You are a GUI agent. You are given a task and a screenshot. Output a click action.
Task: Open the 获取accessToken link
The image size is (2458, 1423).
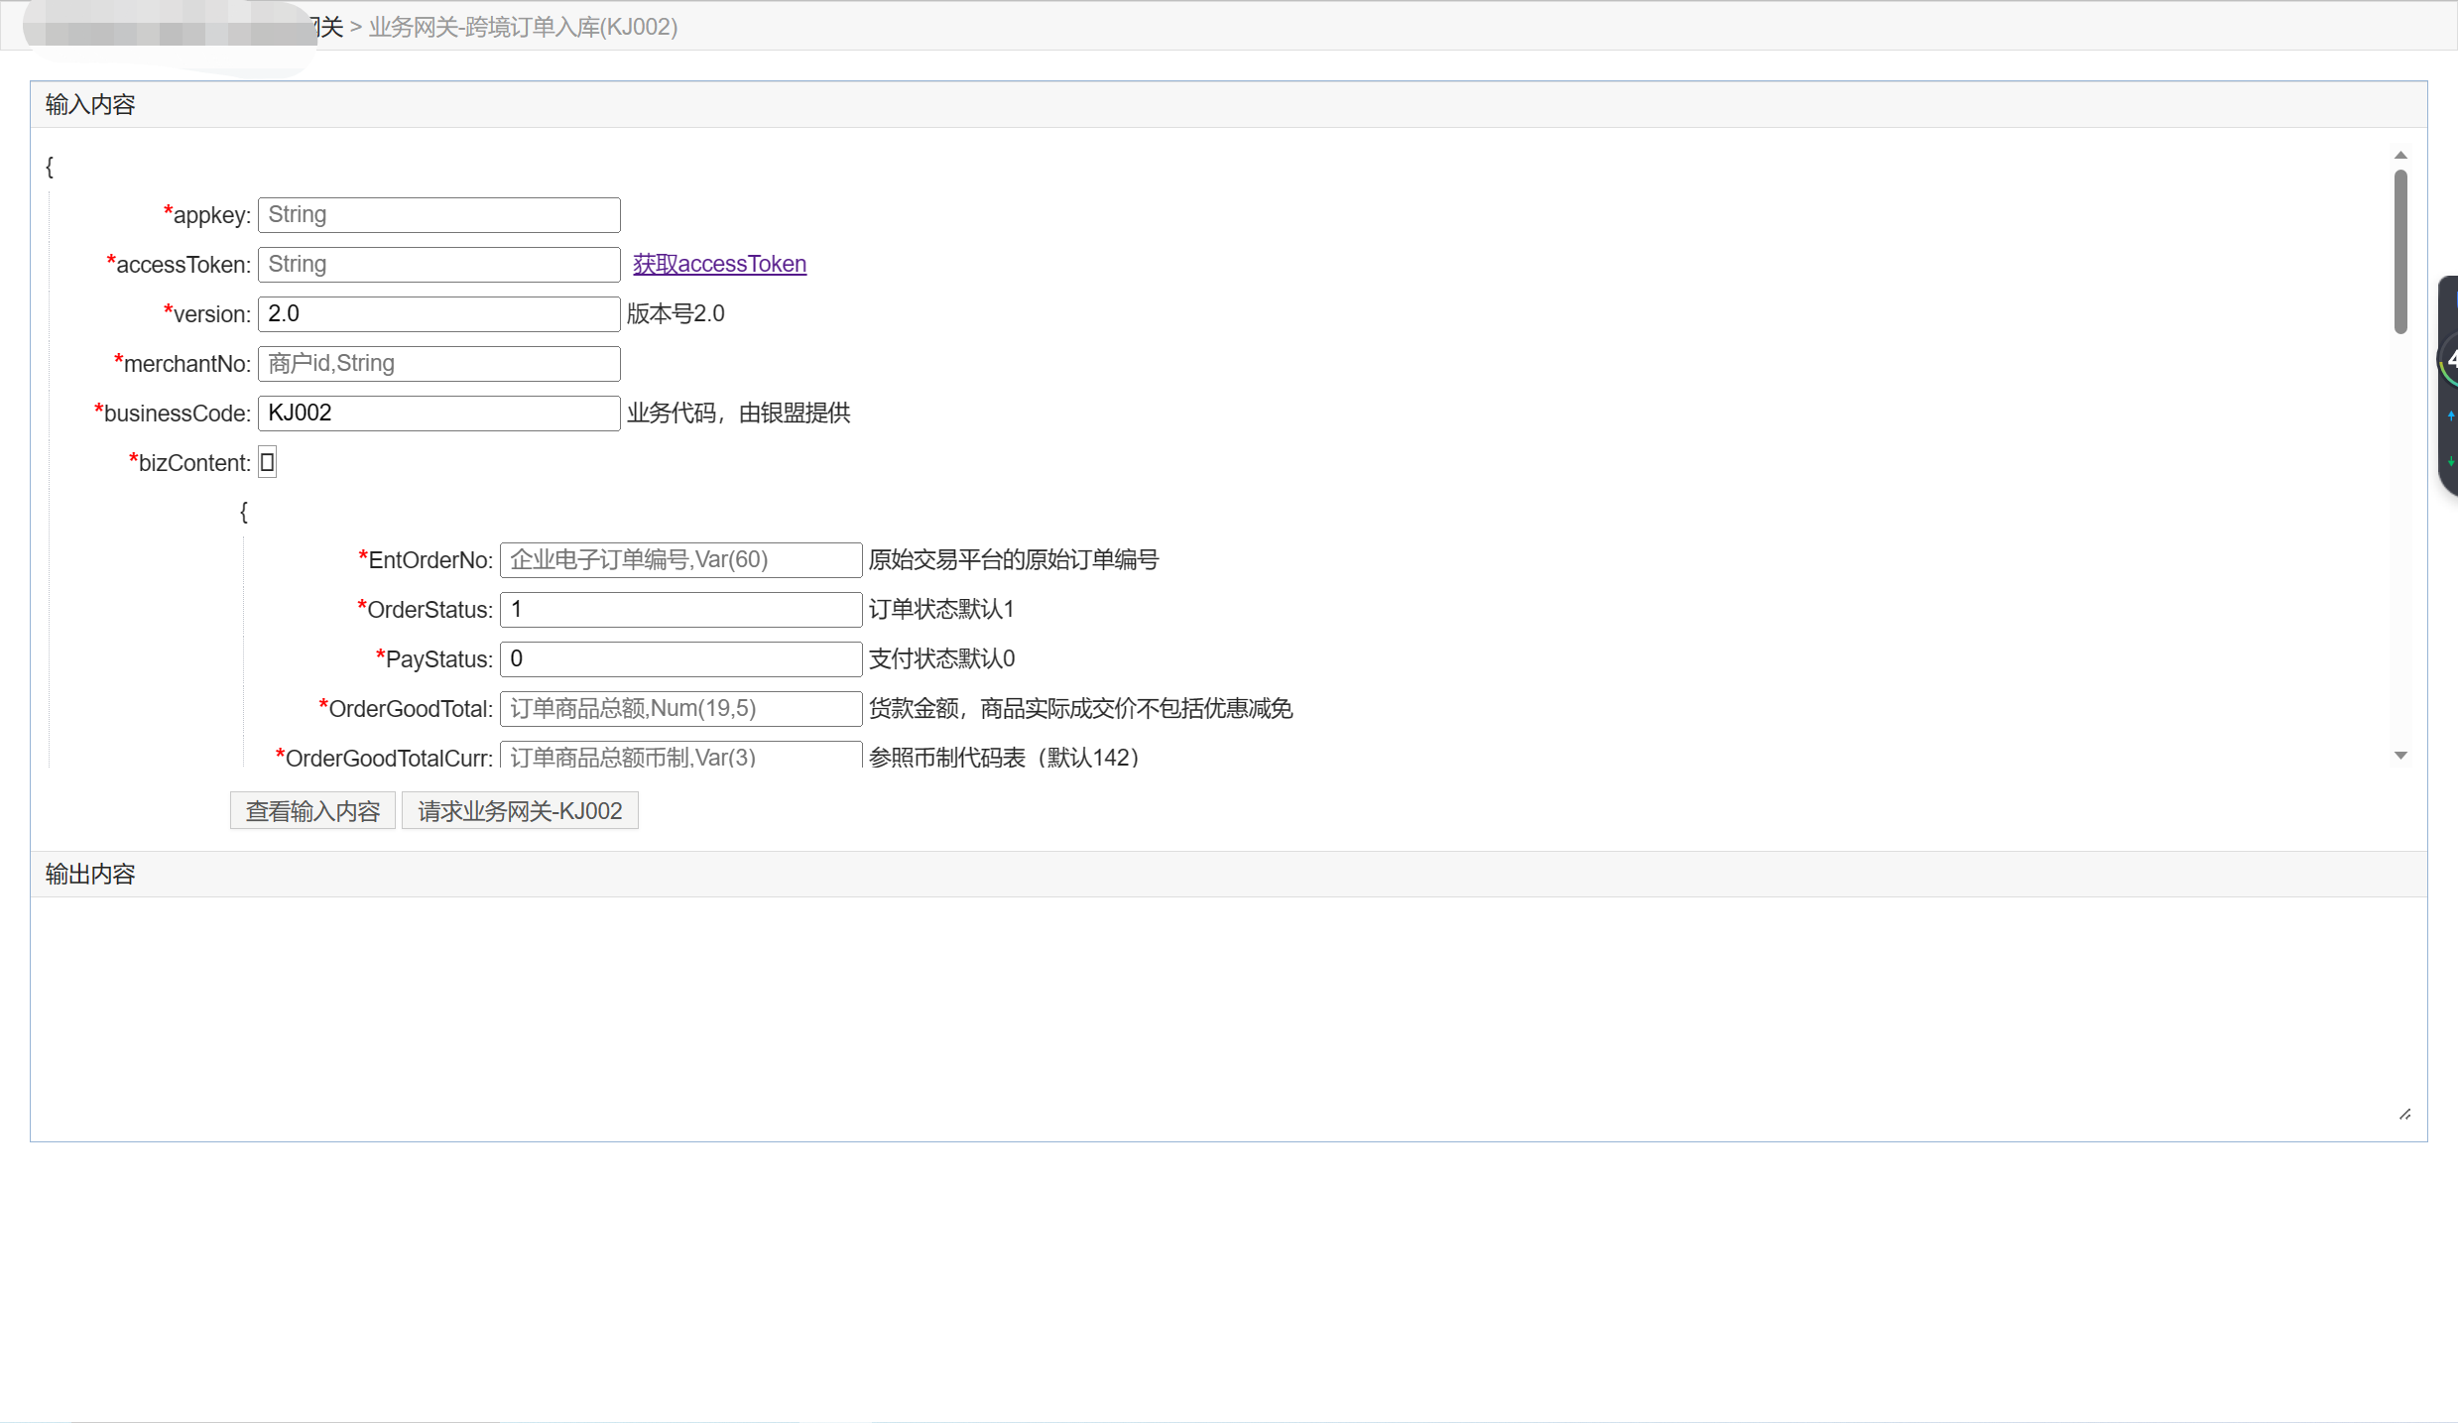click(719, 264)
